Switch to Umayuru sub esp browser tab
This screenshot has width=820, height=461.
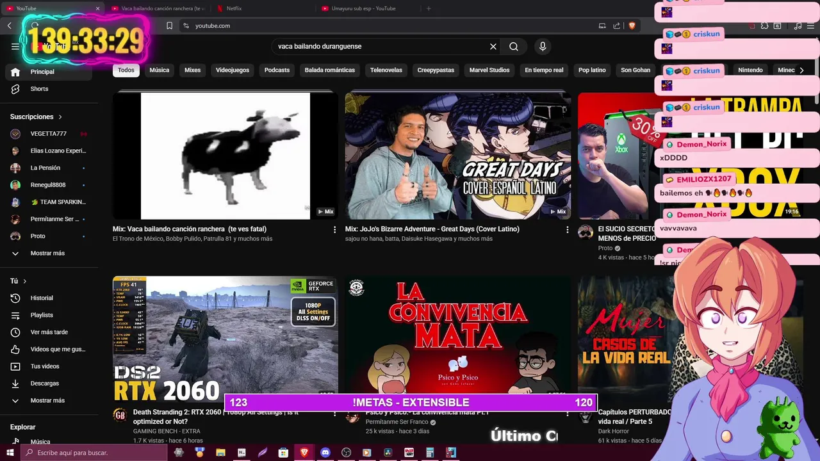point(367,8)
